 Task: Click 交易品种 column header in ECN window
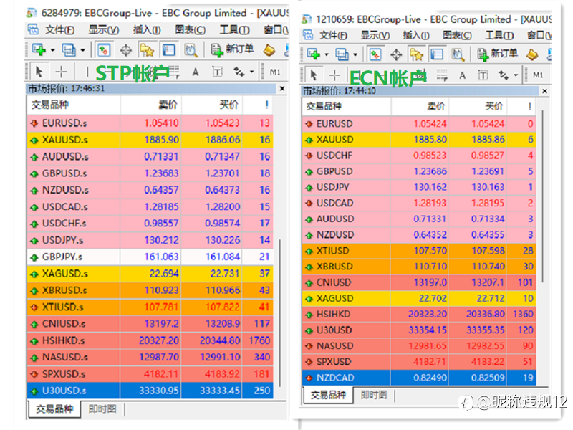pyautogui.click(x=347, y=106)
